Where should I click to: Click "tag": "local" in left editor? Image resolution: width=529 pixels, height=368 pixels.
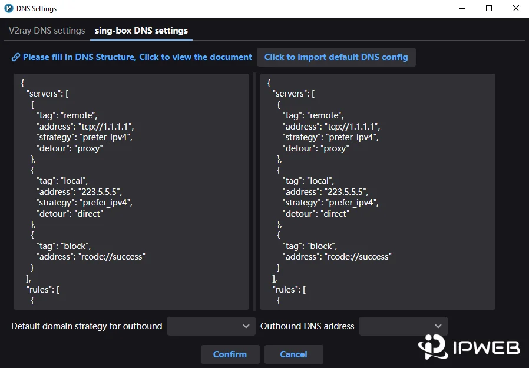point(62,181)
